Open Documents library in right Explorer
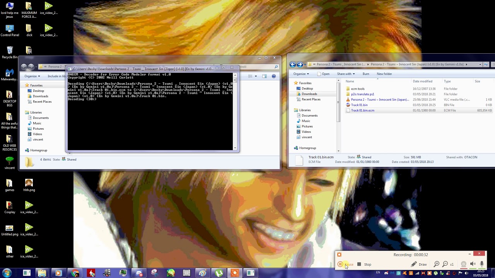The height and width of the screenshot is (278, 495). (x=309, y=115)
